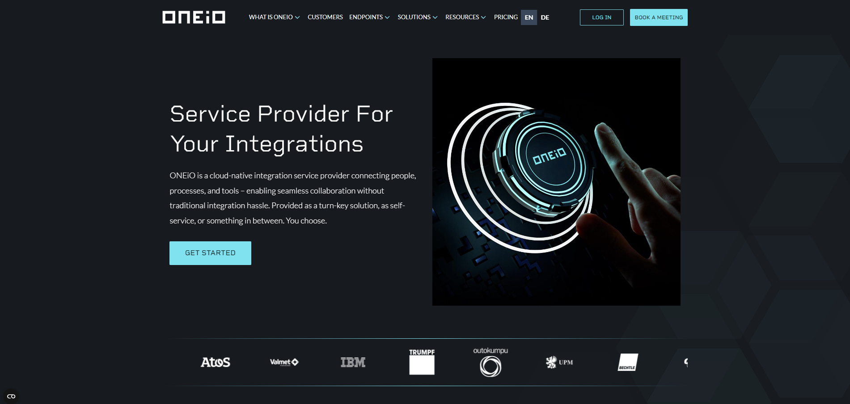
Task: Expand the Solutions dropdown menu
Action: coord(418,17)
